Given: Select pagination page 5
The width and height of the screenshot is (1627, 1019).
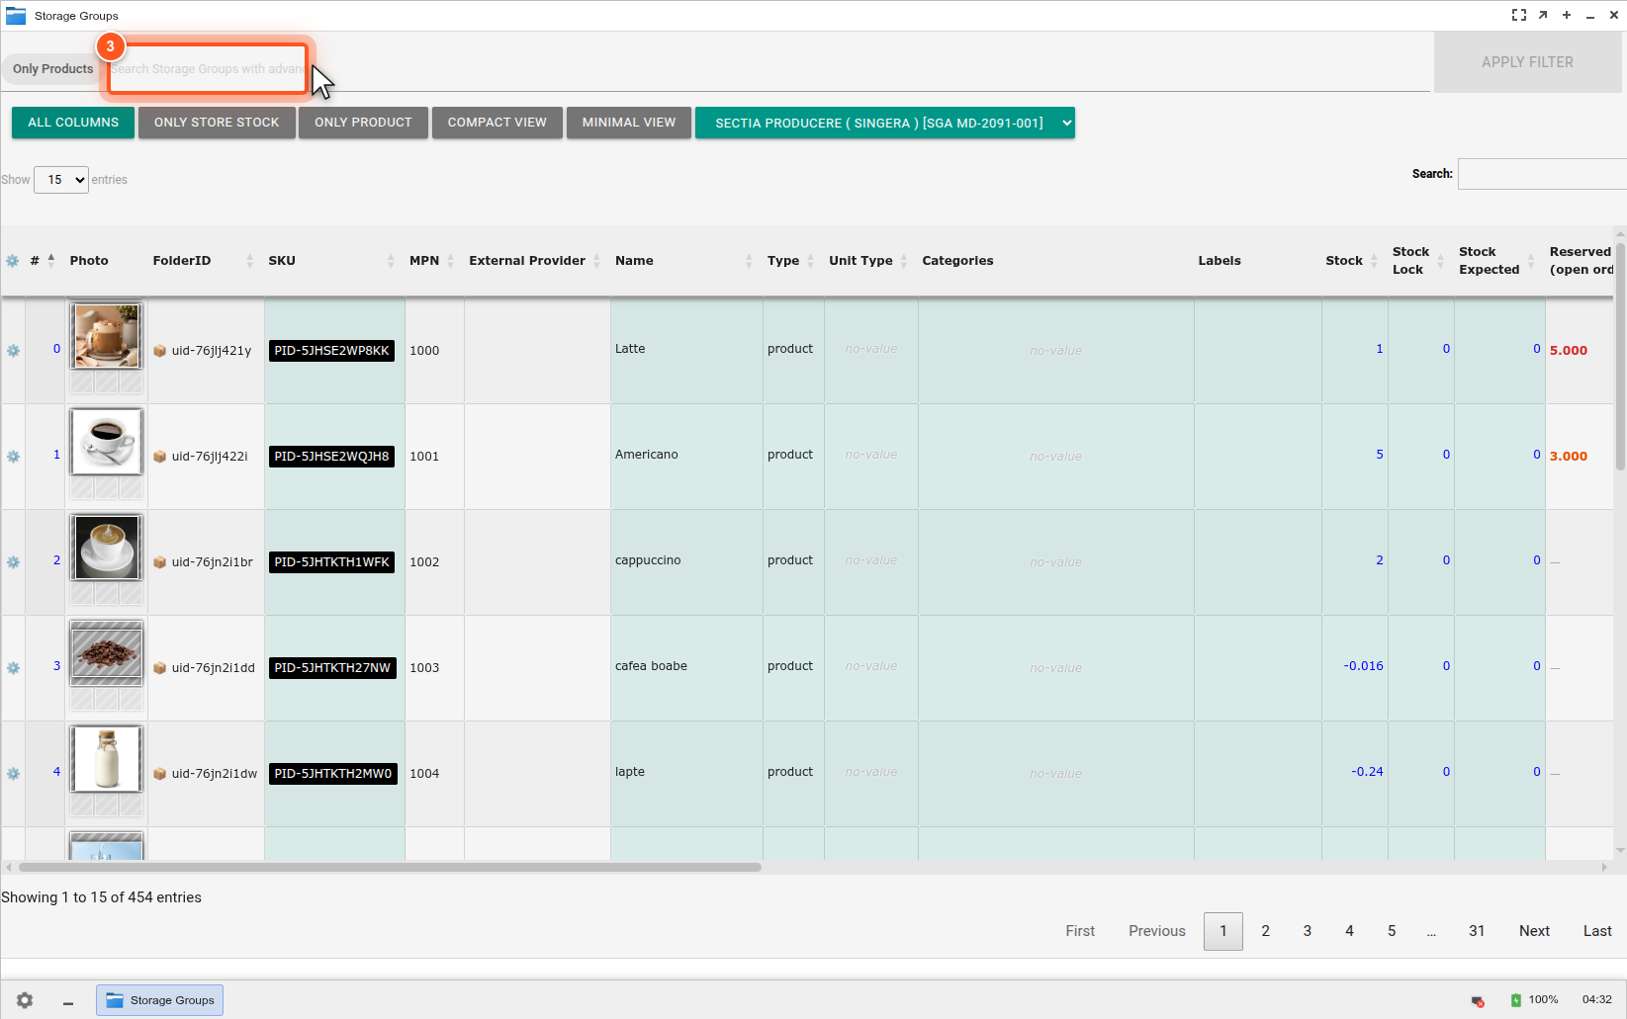Looking at the screenshot, I should pyautogui.click(x=1392, y=931).
